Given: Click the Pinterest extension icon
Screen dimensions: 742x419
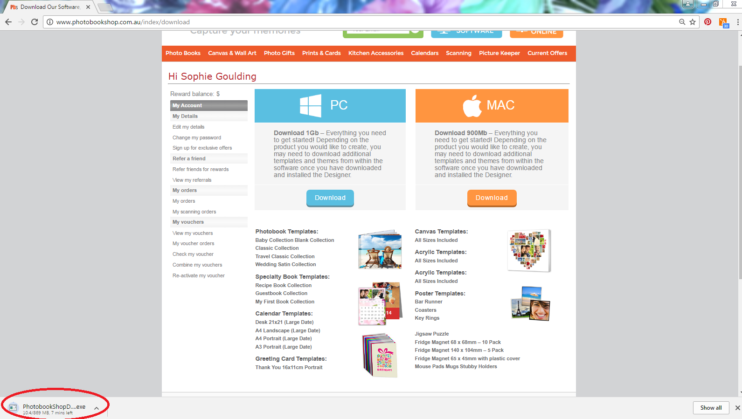Looking at the screenshot, I should [708, 22].
